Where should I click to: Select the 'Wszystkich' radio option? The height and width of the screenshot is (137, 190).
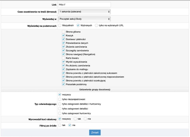(60, 26)
